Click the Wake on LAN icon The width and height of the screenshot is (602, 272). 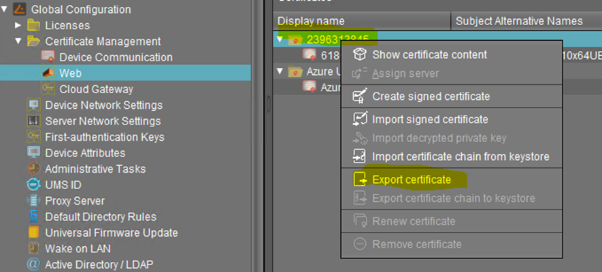(33, 249)
